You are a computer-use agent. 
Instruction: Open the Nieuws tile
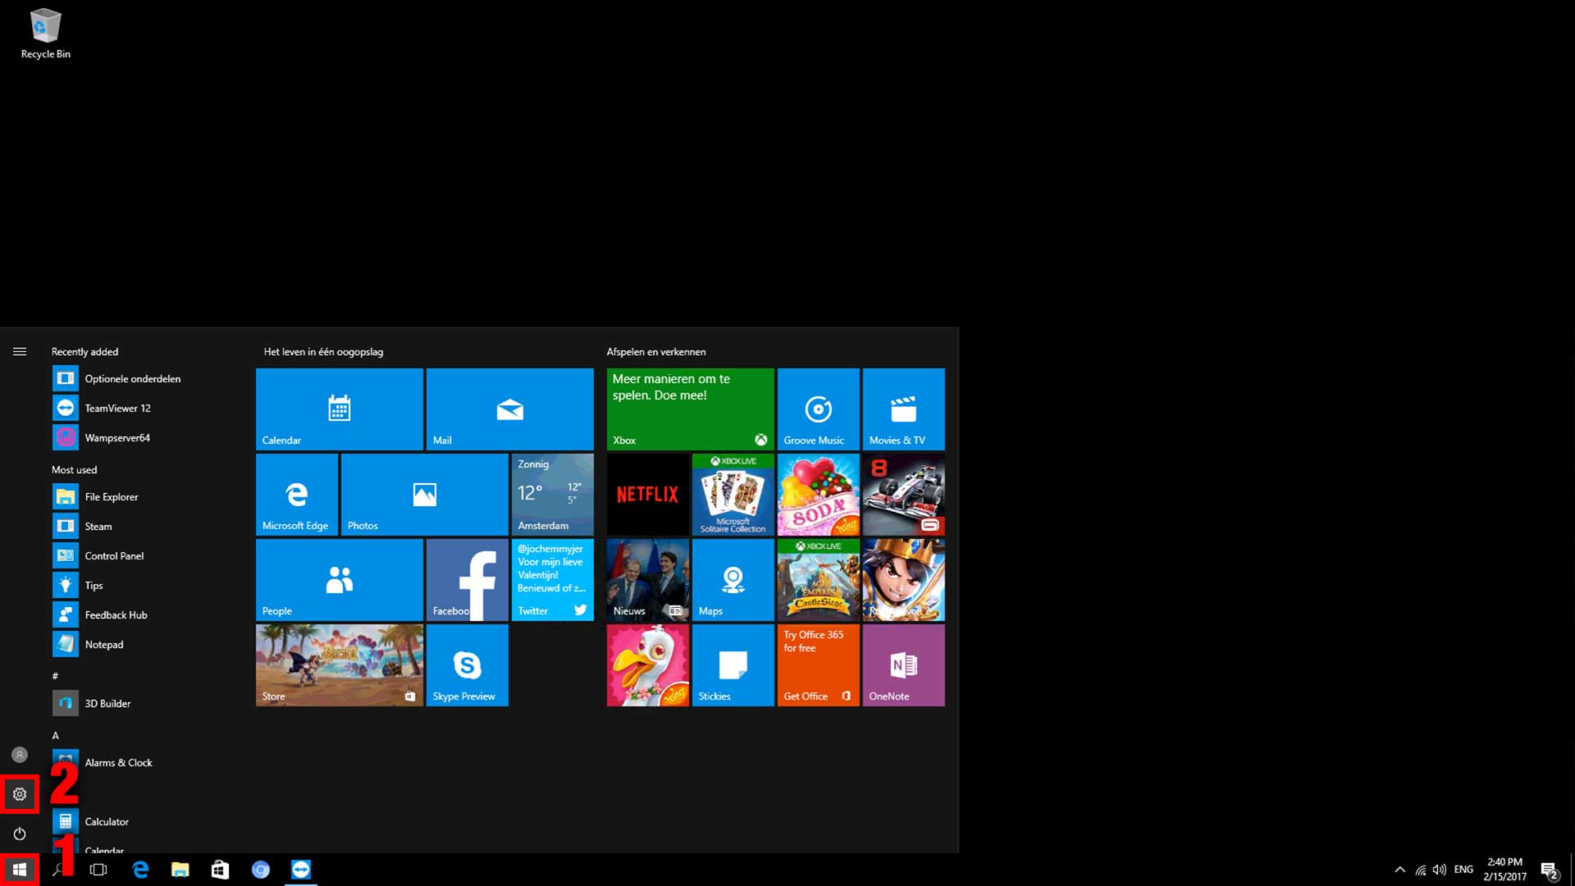tap(648, 580)
